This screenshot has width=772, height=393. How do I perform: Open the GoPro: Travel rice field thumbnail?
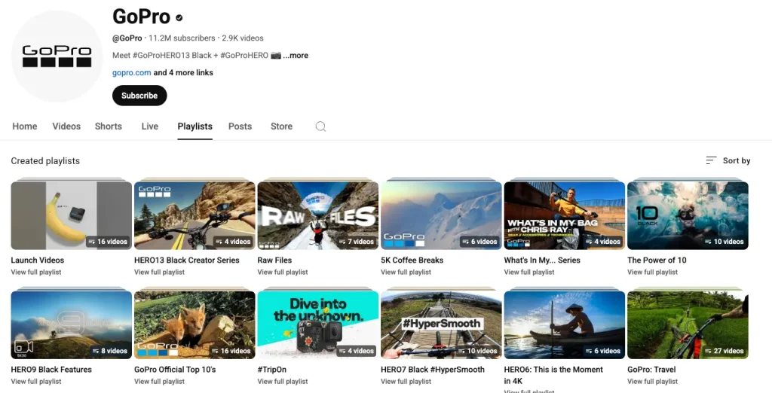pos(688,324)
